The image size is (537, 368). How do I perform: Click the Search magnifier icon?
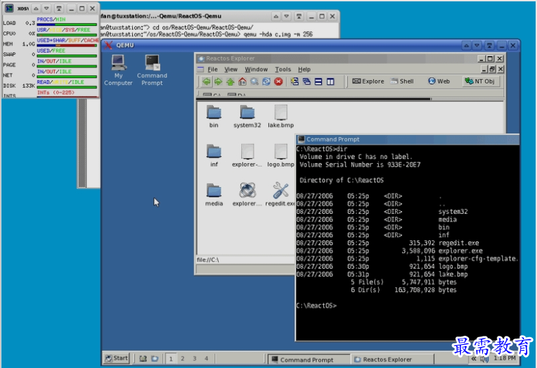pos(254,82)
